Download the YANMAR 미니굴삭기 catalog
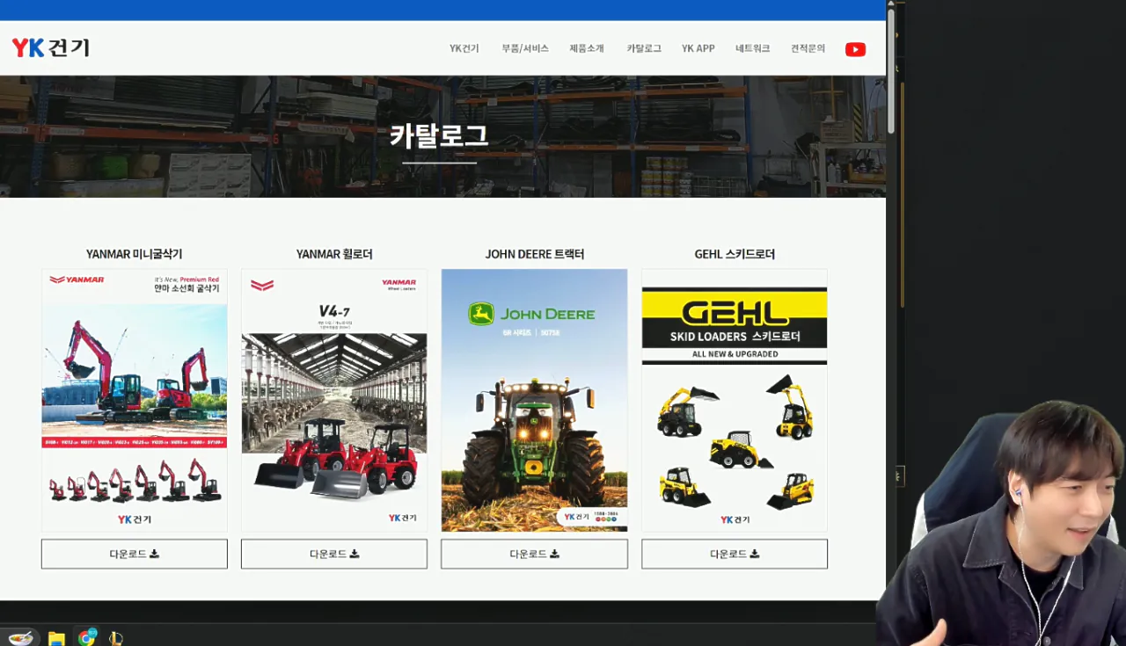 tap(135, 554)
